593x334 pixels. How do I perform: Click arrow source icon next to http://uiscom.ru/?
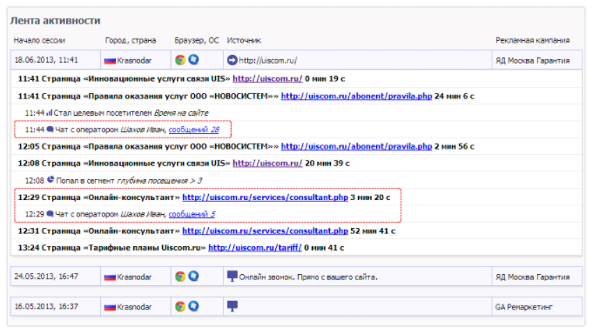232,60
